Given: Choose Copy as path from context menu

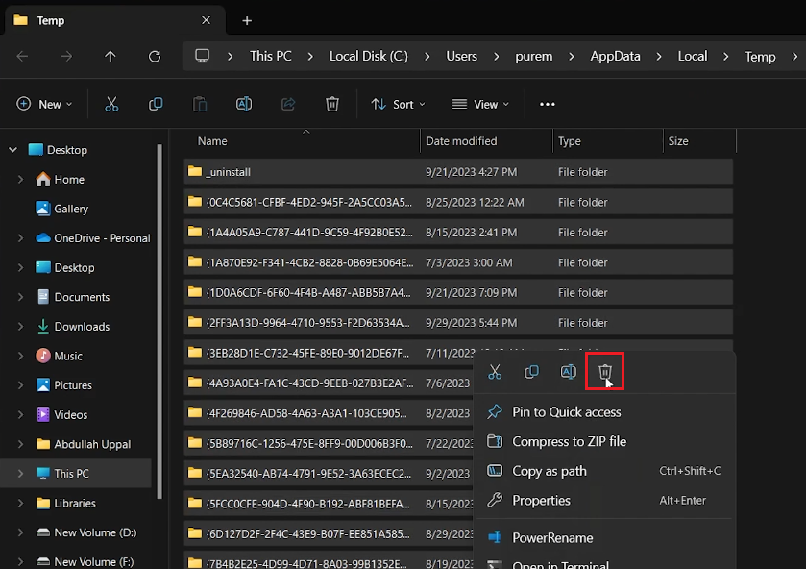Looking at the screenshot, I should tap(549, 471).
